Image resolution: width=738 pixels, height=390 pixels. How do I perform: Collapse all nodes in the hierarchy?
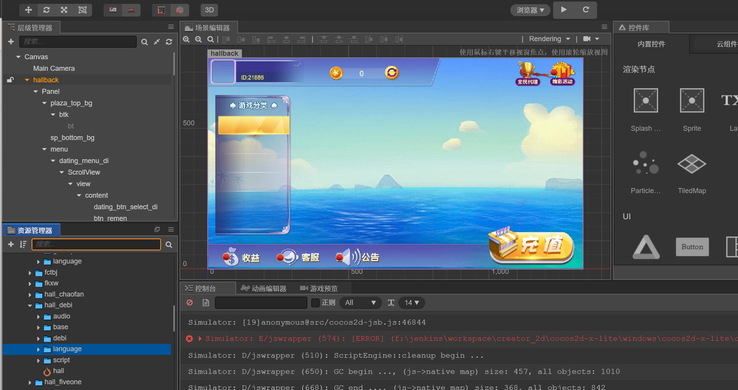[157, 42]
